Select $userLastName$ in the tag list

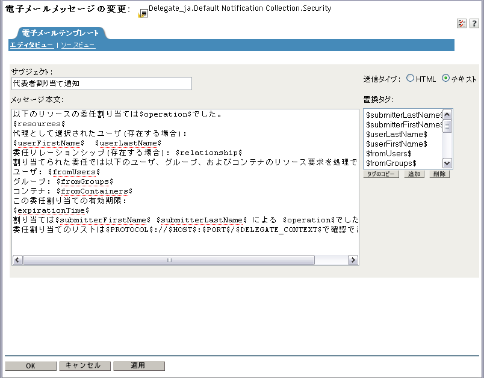(397, 135)
